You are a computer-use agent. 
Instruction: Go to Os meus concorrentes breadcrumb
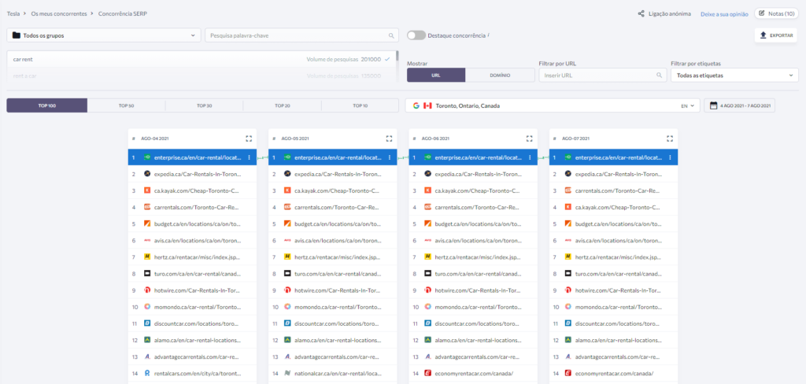(58, 13)
